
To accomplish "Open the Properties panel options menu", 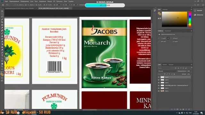I will coord(192,31).
